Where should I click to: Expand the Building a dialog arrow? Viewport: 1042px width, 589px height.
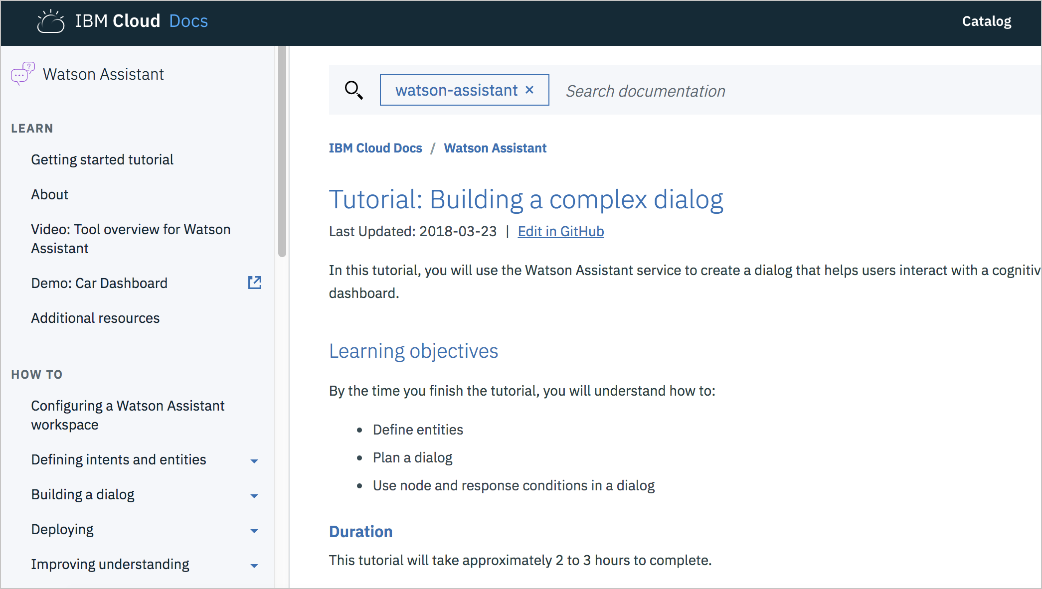(254, 496)
